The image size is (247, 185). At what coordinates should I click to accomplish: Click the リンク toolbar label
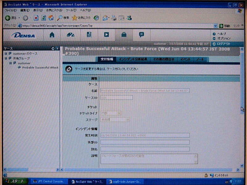point(237,26)
